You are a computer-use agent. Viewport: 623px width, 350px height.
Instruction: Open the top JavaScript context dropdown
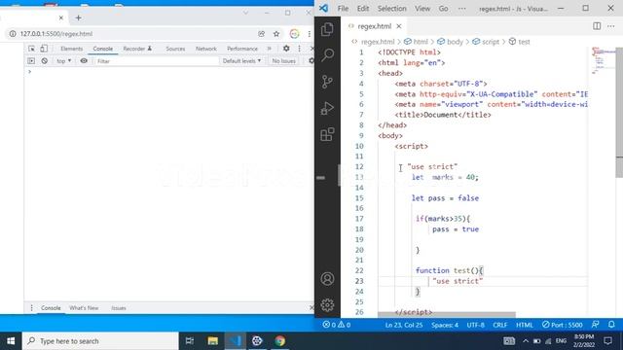pyautogui.click(x=63, y=61)
